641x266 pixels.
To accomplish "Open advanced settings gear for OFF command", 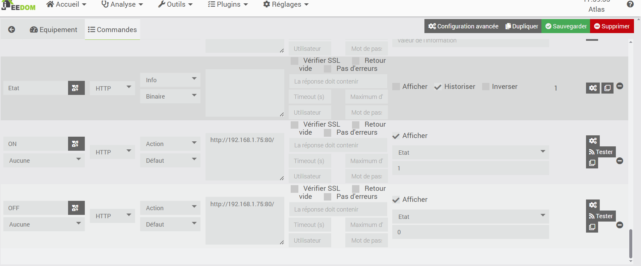I will click(x=593, y=205).
